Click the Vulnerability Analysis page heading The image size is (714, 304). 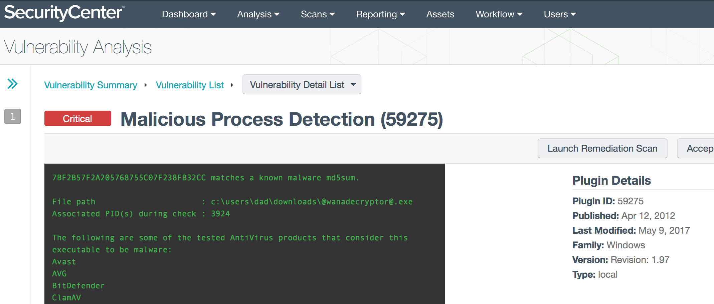(78, 47)
